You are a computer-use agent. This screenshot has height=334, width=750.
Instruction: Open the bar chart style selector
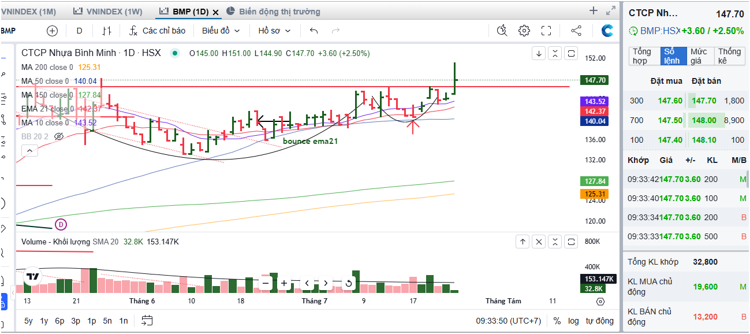(x=107, y=31)
